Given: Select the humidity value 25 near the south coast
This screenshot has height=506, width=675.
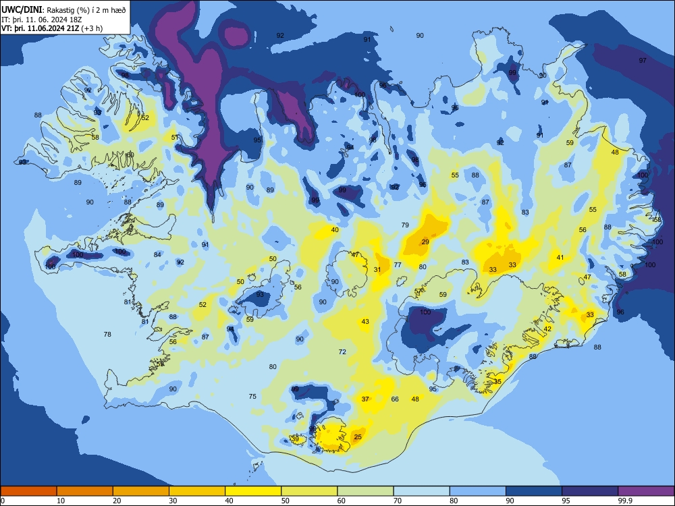Looking at the screenshot, I should (x=358, y=437).
